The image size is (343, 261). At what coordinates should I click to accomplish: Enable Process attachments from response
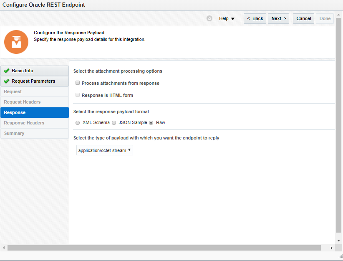click(x=78, y=83)
